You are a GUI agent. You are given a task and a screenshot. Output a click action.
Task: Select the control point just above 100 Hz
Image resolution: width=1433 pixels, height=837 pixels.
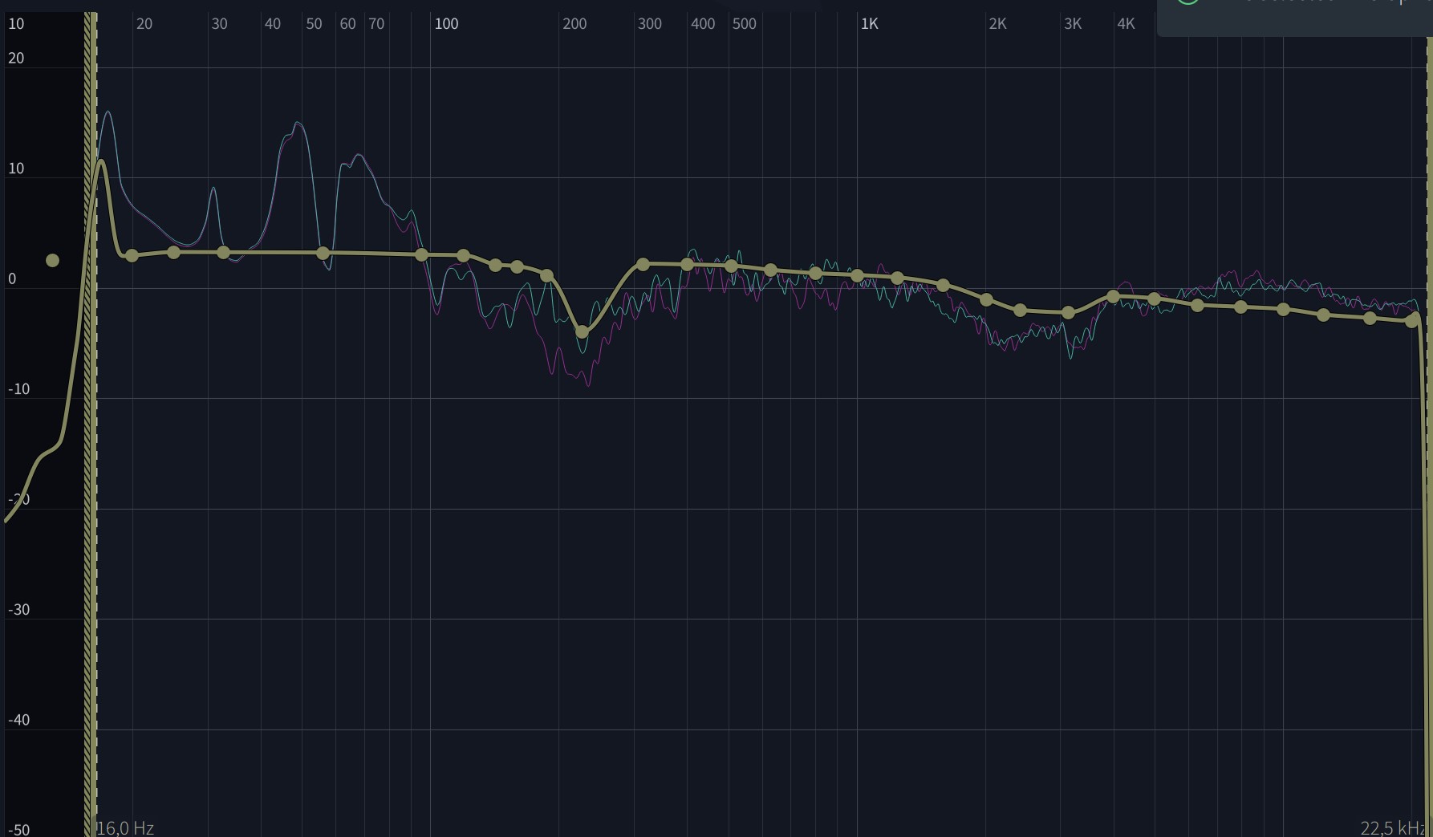click(463, 256)
